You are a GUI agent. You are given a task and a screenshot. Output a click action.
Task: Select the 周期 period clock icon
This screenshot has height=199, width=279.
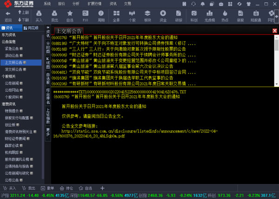(x=101, y=14)
